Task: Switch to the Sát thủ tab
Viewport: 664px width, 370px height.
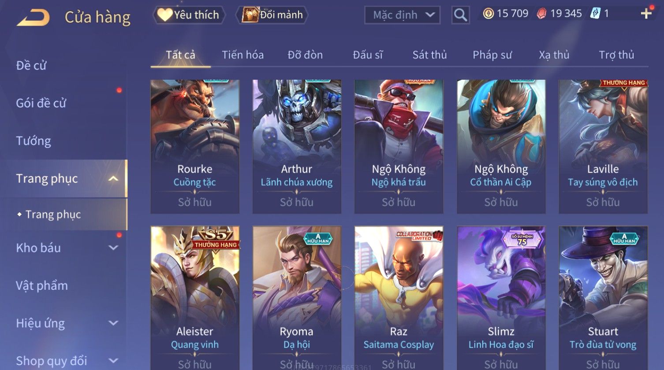Action: [429, 55]
